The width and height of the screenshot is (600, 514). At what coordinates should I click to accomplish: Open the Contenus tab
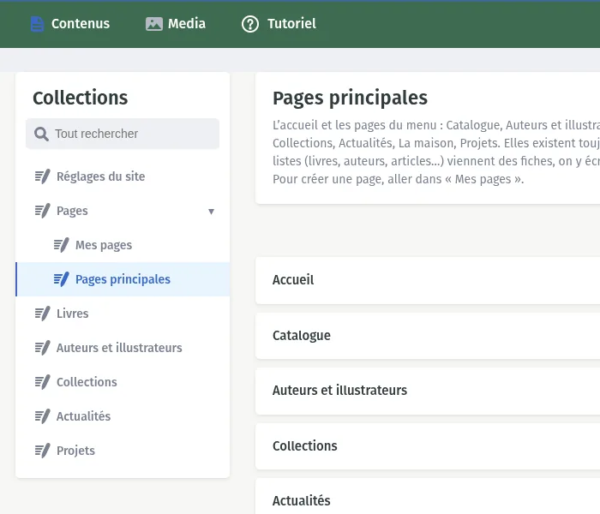(70, 24)
